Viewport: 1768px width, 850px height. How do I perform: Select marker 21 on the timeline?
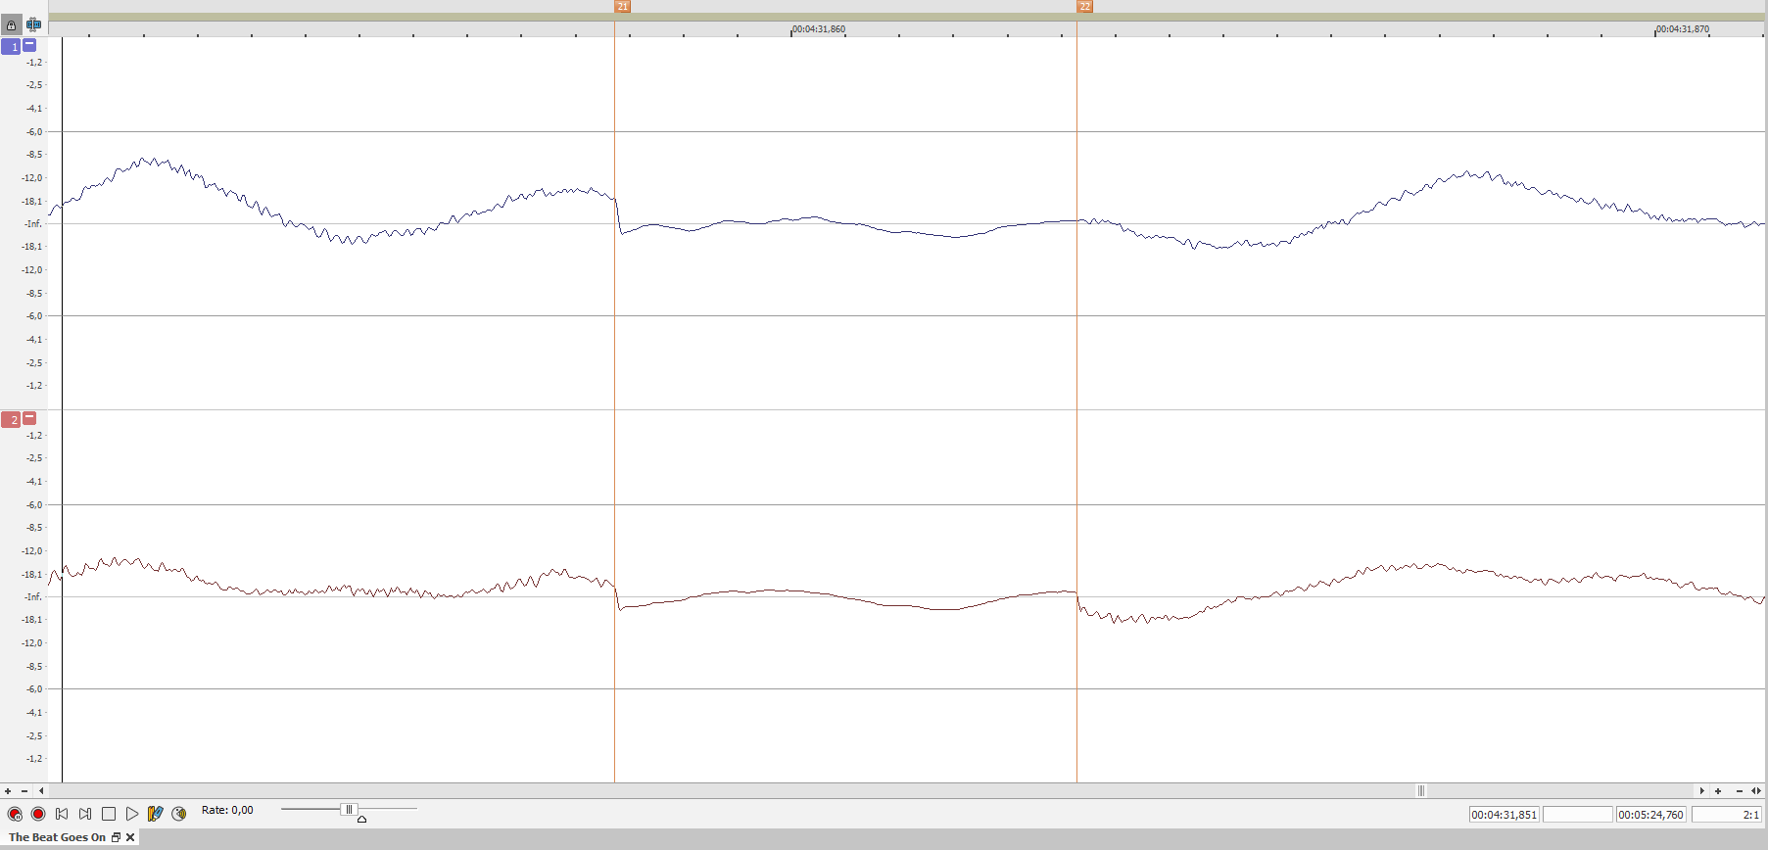[x=622, y=7]
